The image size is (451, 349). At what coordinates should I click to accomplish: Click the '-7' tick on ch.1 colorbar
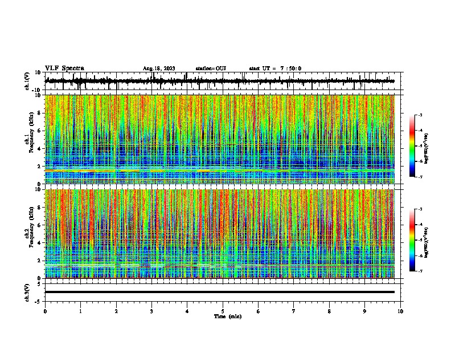[x=420, y=177]
